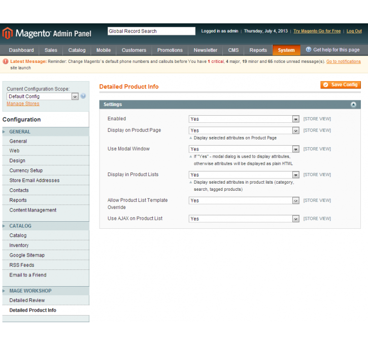Click the Save Config button
This screenshot has width=368, height=345.
coord(341,85)
